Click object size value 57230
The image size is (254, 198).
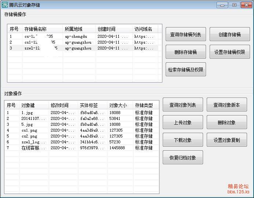(x=115, y=142)
